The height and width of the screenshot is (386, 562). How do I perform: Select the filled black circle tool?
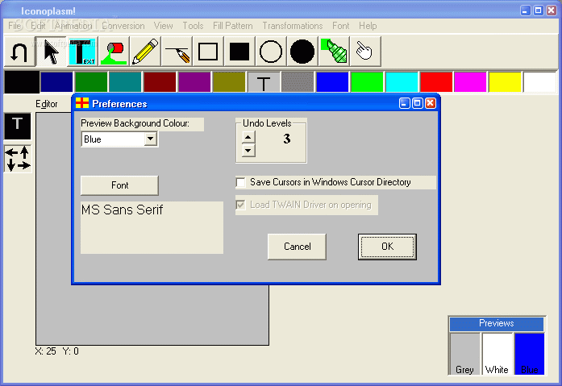302,52
